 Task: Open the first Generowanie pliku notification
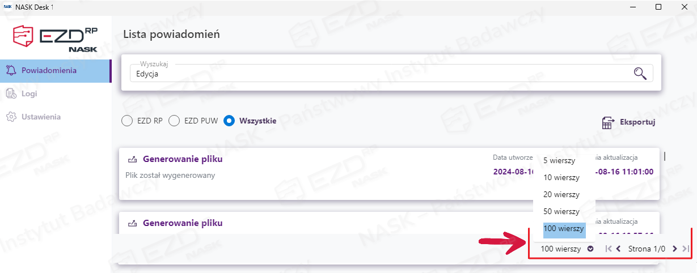(x=183, y=160)
